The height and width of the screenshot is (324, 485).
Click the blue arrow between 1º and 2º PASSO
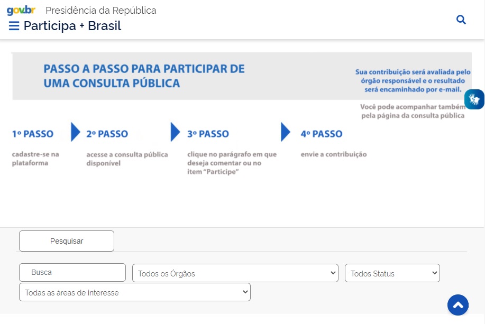74,133
